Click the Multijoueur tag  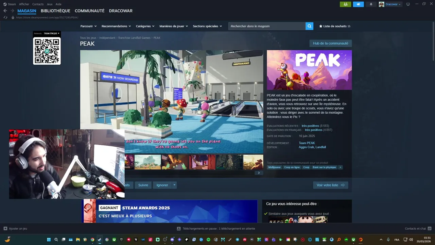(275, 167)
